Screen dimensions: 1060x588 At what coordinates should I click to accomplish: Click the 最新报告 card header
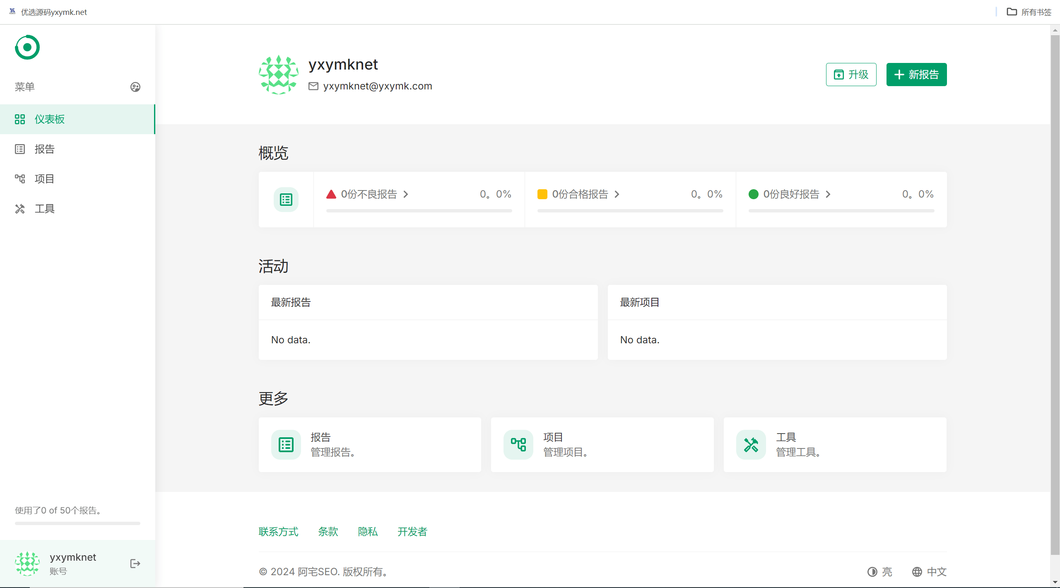[x=428, y=302]
